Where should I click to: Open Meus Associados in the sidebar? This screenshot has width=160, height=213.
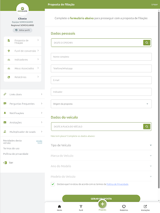pos(22,69)
